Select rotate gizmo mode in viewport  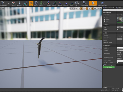point(73,8)
